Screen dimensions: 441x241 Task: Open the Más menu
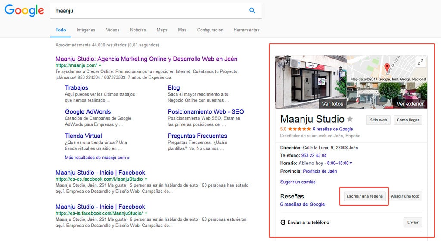(182, 30)
